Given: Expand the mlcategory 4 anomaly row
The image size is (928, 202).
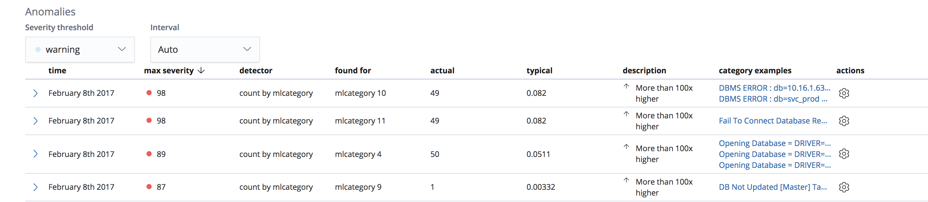Looking at the screenshot, I should click(x=36, y=153).
